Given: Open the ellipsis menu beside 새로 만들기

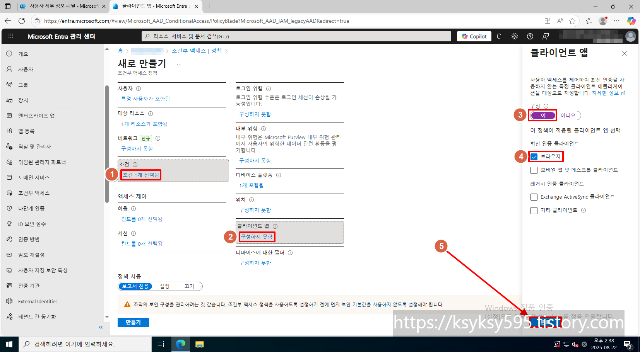Looking at the screenshot, I should click(179, 64).
